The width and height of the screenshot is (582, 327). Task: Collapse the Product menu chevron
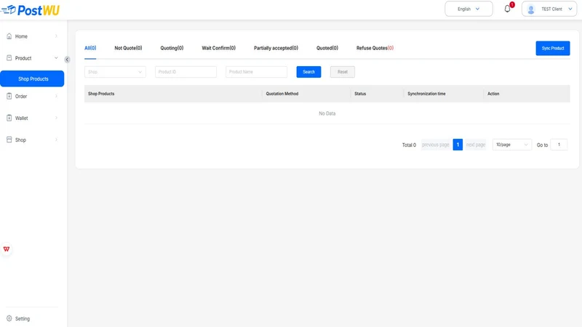(56, 58)
